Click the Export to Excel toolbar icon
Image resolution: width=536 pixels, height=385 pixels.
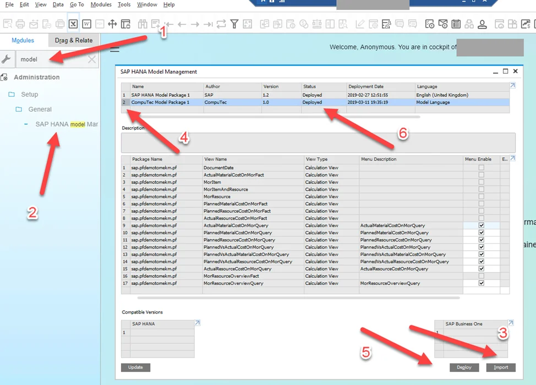(x=73, y=24)
